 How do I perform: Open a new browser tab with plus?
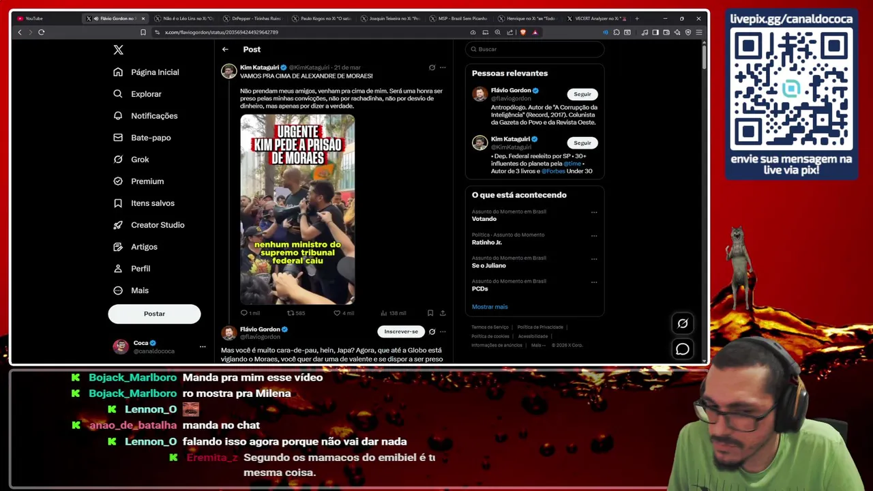point(637,18)
